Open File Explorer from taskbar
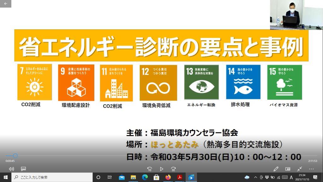Viewport: 323px width, 182px height. pos(133,177)
